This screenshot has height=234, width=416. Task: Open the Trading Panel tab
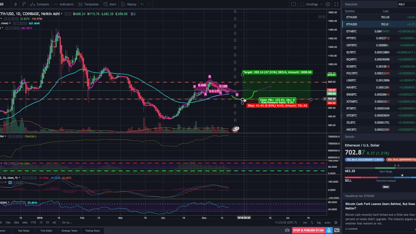tap(92, 231)
